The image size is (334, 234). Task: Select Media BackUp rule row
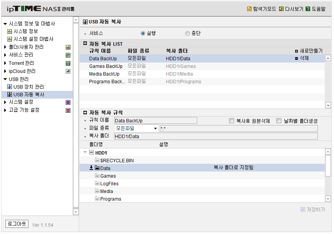pos(202,74)
